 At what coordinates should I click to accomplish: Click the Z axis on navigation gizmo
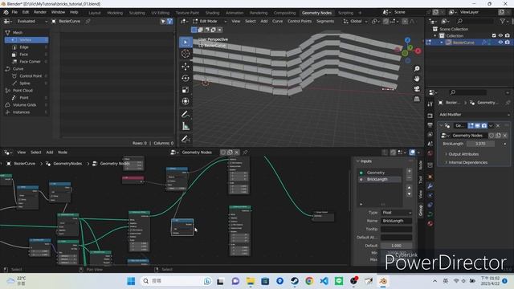click(x=407, y=40)
